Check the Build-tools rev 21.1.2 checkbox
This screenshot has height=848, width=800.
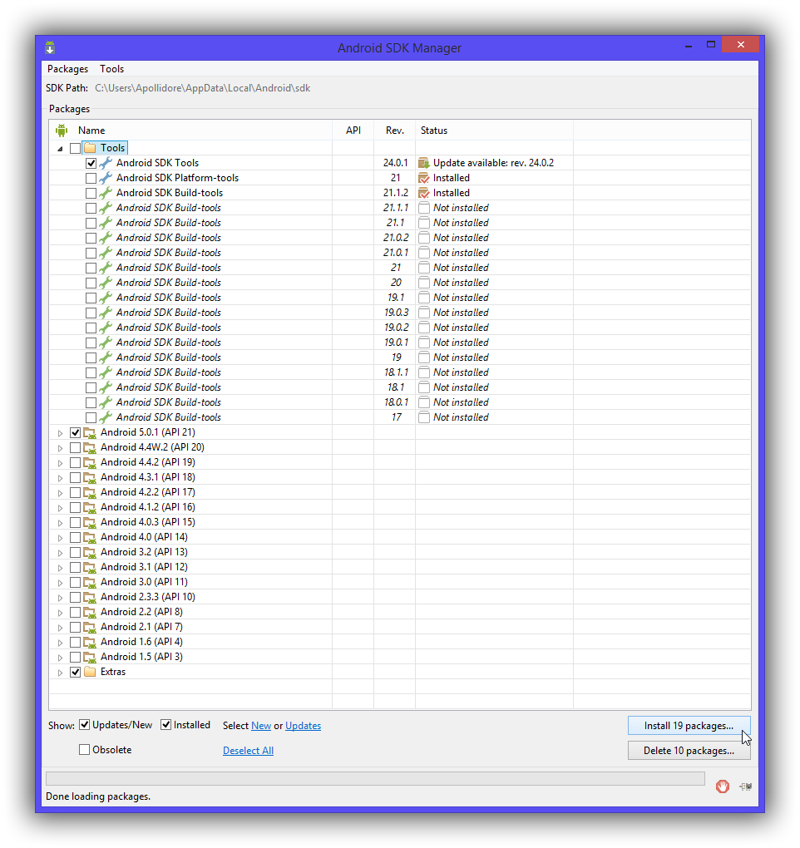[91, 193]
